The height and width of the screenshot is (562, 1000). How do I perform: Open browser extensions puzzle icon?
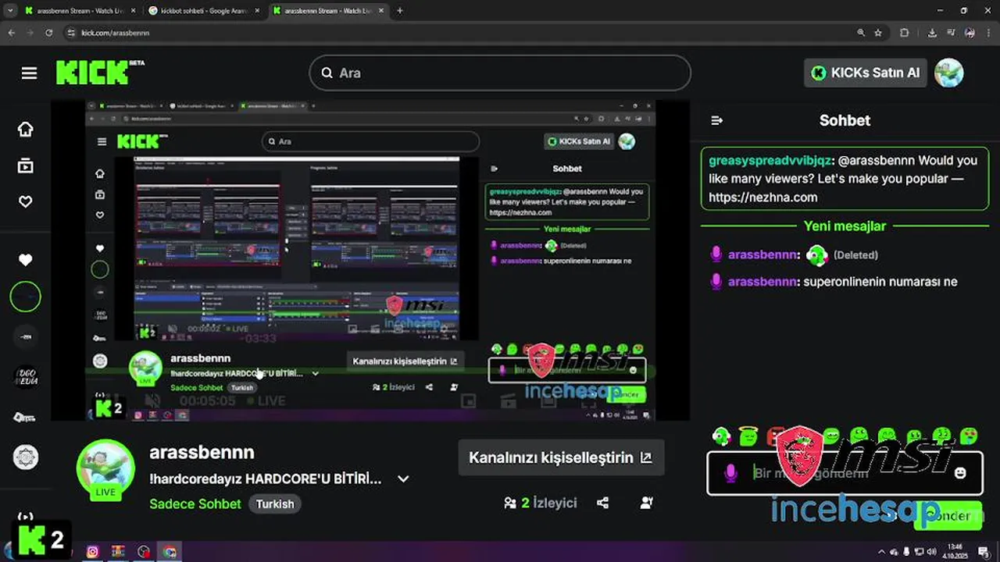(x=905, y=33)
